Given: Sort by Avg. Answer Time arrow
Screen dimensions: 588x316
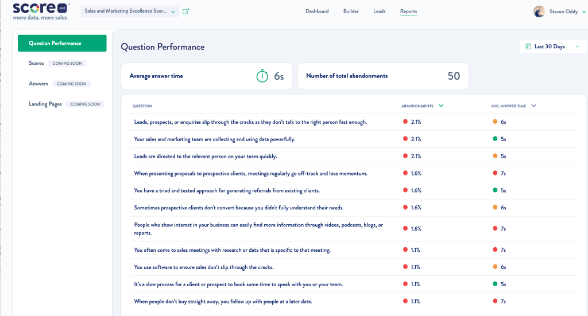Looking at the screenshot, I should (533, 106).
